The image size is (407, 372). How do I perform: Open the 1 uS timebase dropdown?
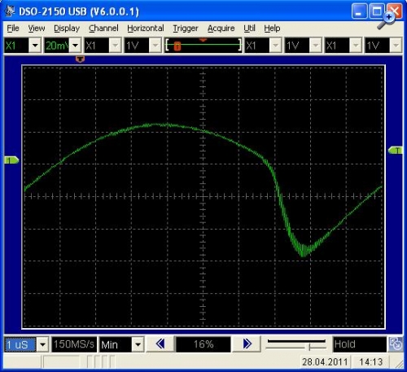pyautogui.click(x=42, y=344)
